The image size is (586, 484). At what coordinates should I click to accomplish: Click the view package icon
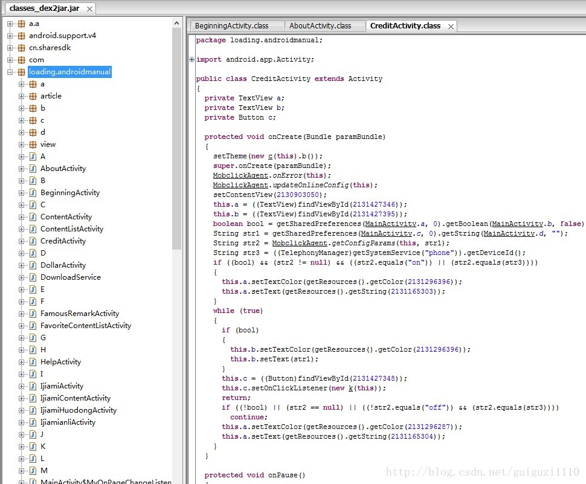pyautogui.click(x=33, y=144)
